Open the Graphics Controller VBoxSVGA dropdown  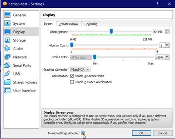(x=80, y=69)
